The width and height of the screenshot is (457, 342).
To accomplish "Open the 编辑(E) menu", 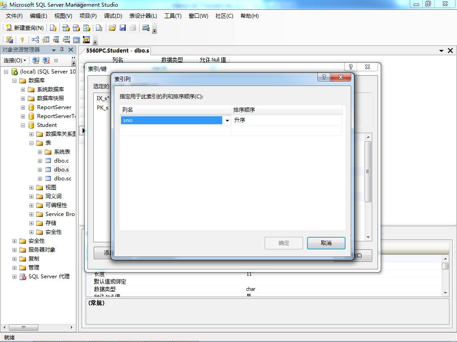I will point(38,16).
